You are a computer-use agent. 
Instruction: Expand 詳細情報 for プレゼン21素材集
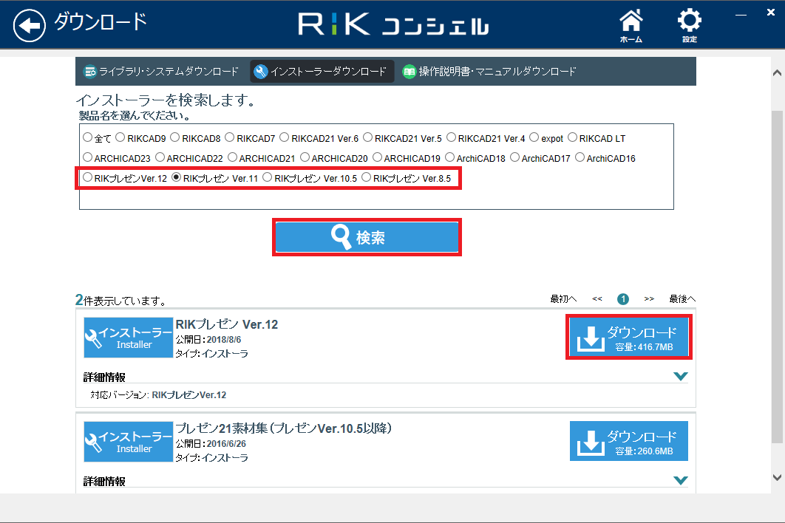(680, 480)
